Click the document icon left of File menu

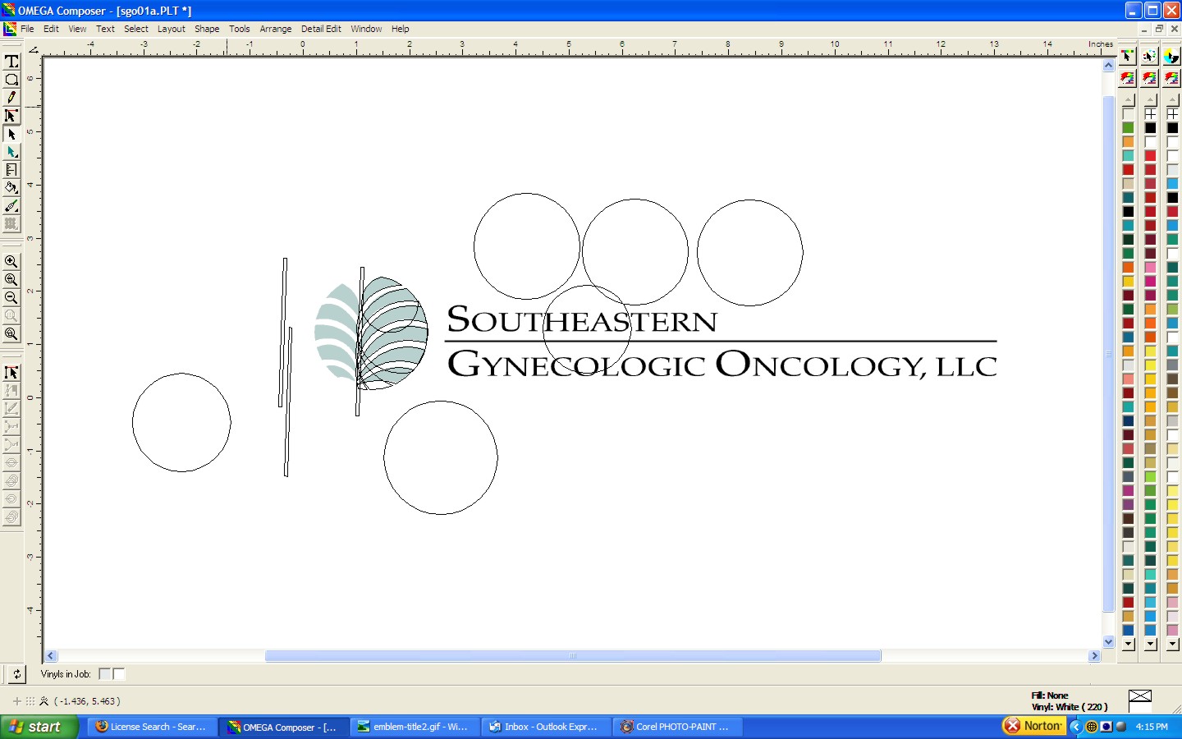click(x=10, y=29)
